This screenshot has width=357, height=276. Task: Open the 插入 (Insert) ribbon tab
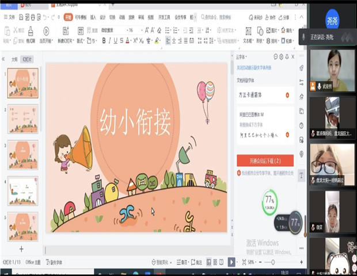(x=93, y=17)
